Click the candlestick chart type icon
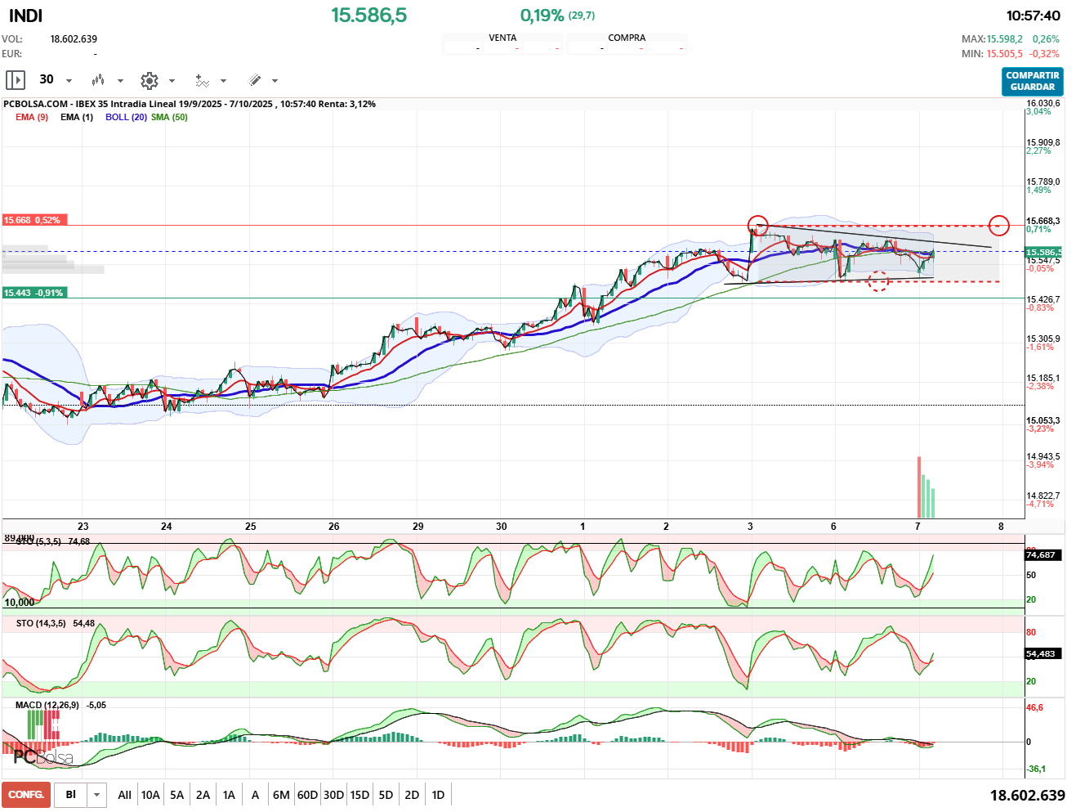The width and height of the screenshot is (1076, 812). coord(98,80)
